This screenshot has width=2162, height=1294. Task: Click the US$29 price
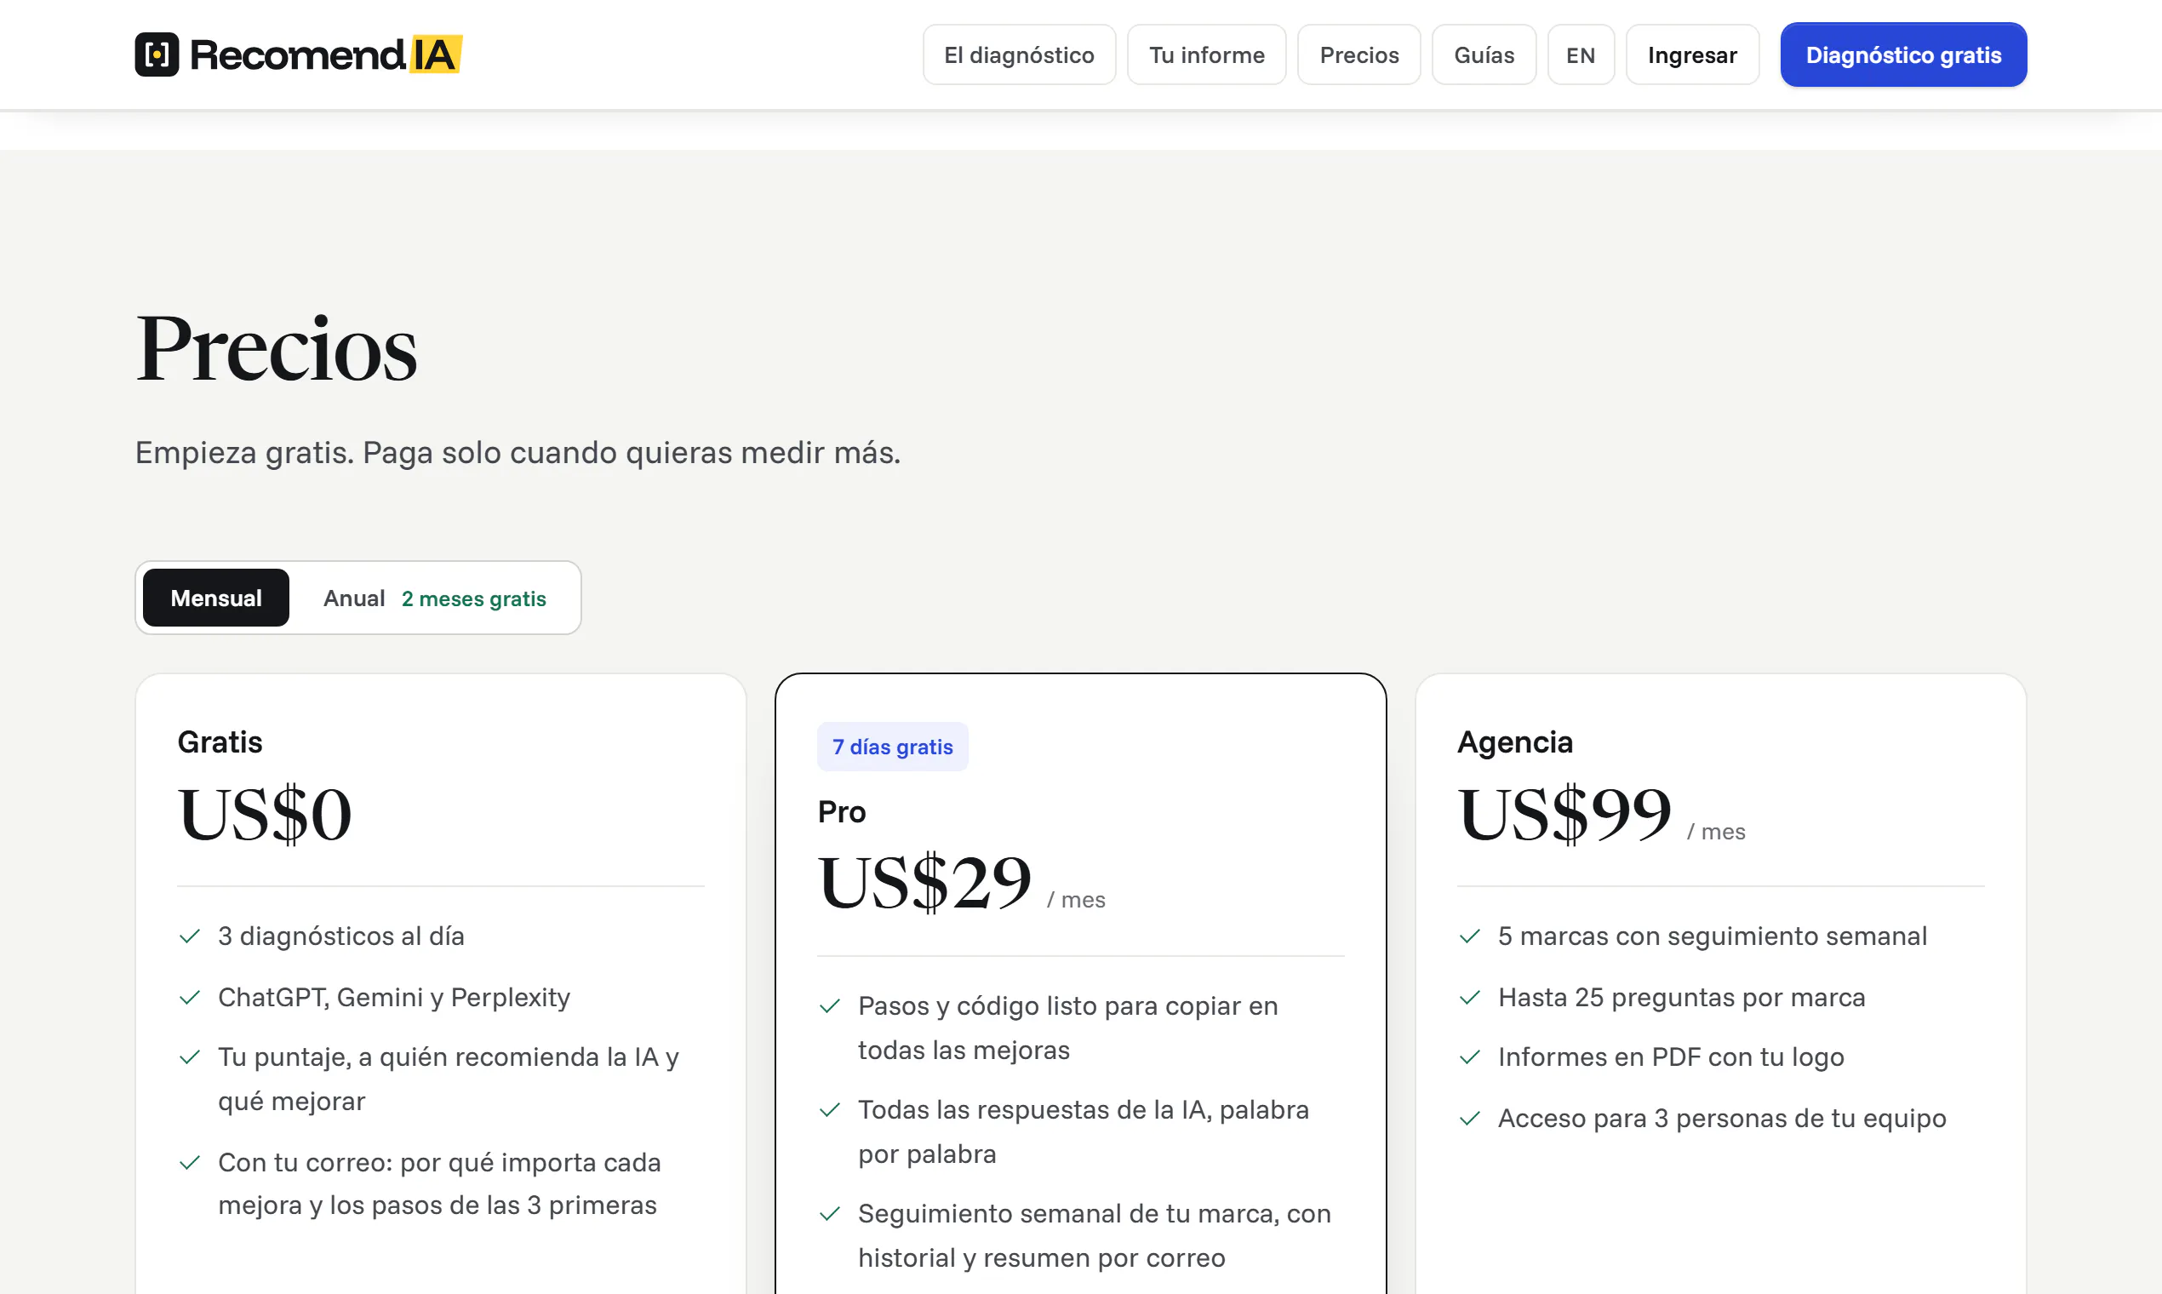[924, 883]
